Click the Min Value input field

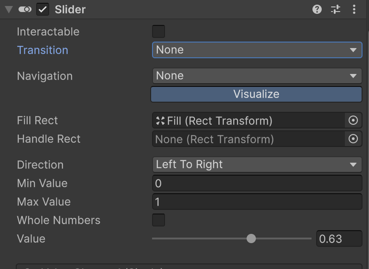point(257,183)
